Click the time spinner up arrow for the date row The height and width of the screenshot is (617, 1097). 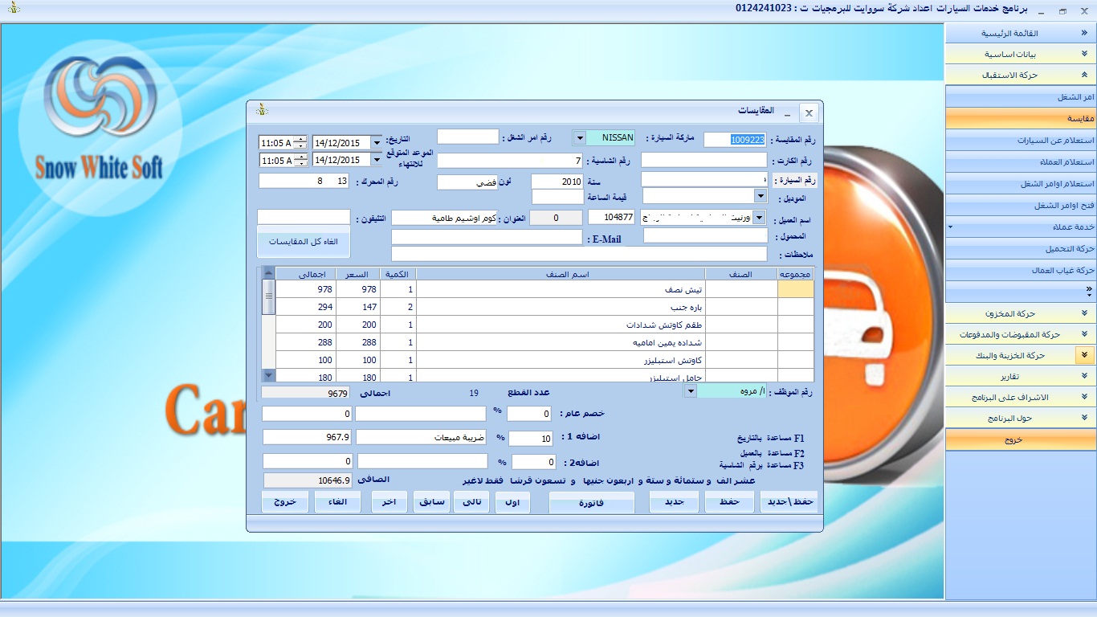tap(300, 139)
